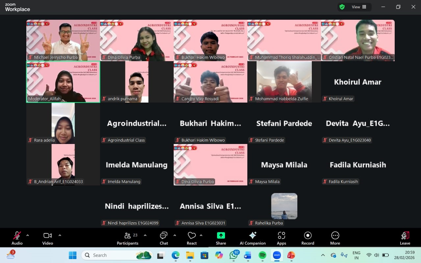Image resolution: width=421 pixels, height=263 pixels.
Task: Unmute microphone with the Audio button
Action: click(x=17, y=238)
